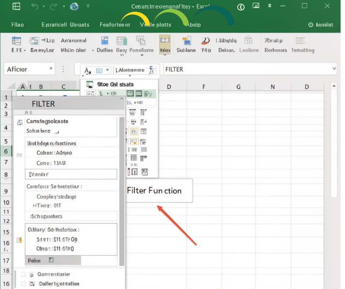
Task: Open the table icon dropdown arrow
Action: click(108, 70)
